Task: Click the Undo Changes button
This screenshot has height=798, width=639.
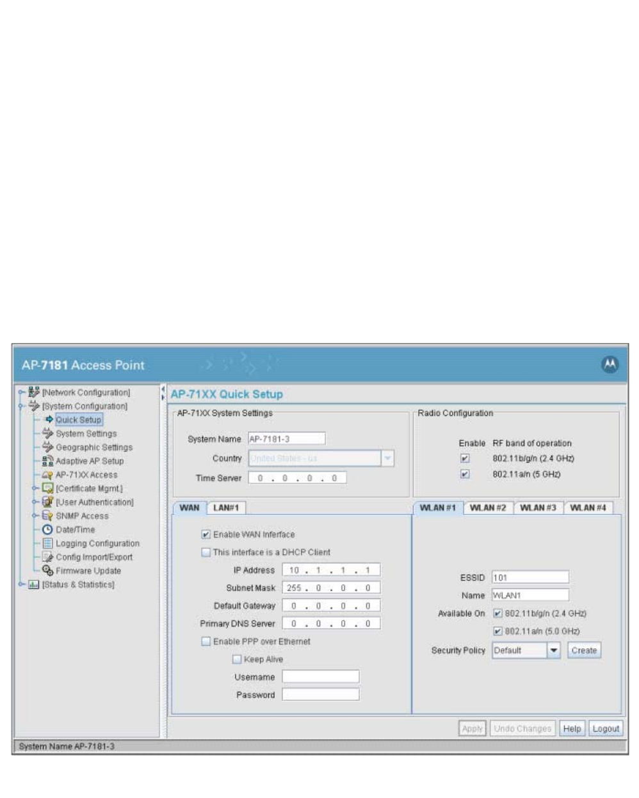Action: [x=522, y=728]
